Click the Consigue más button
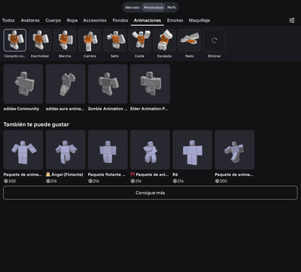 (150, 193)
